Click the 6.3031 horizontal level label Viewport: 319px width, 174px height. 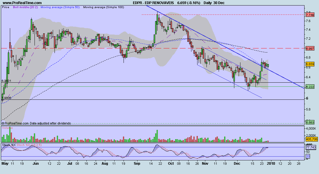tap(6, 81)
